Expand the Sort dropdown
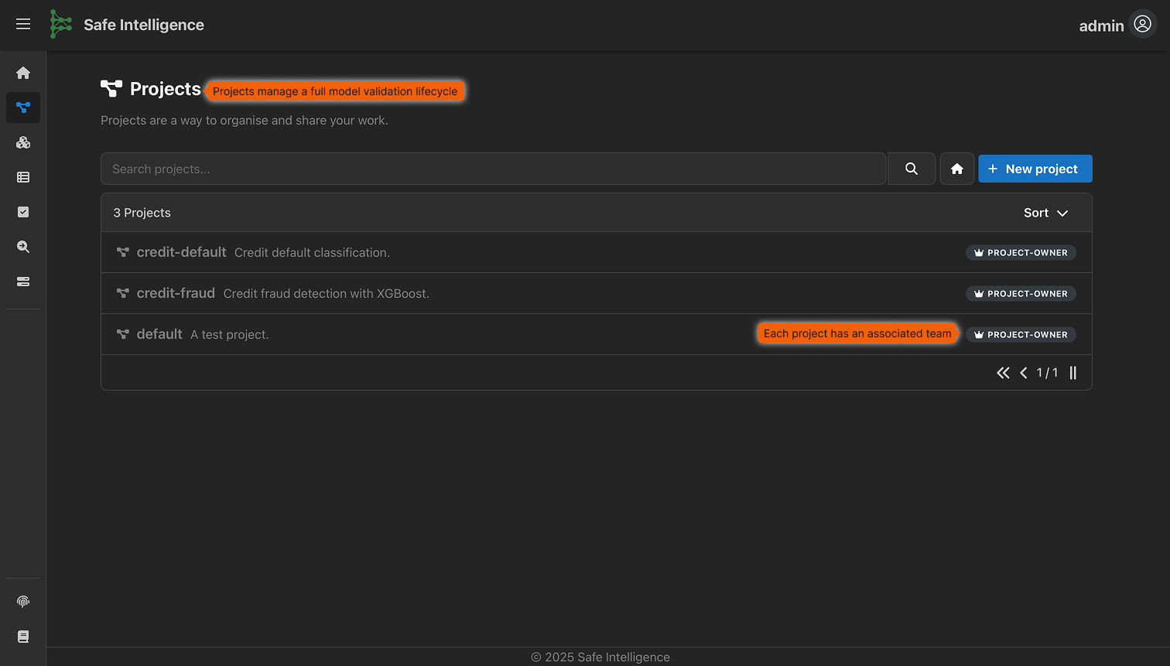Viewport: 1170px width, 666px height. pyautogui.click(x=1045, y=213)
